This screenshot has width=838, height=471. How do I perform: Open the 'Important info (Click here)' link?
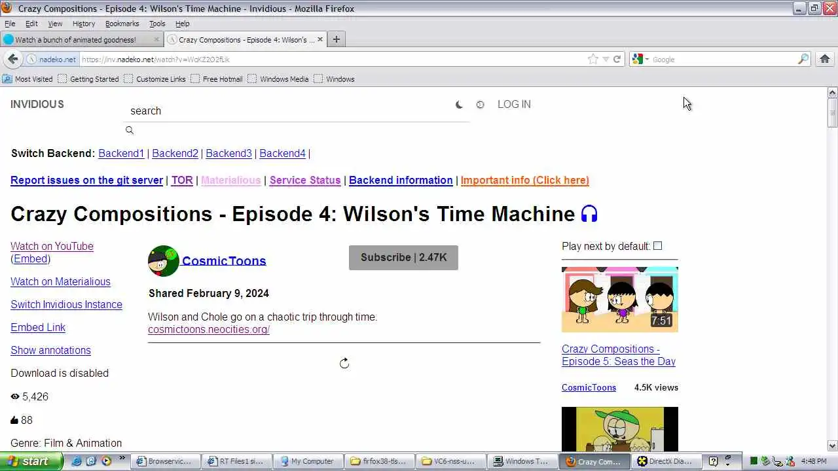click(524, 180)
